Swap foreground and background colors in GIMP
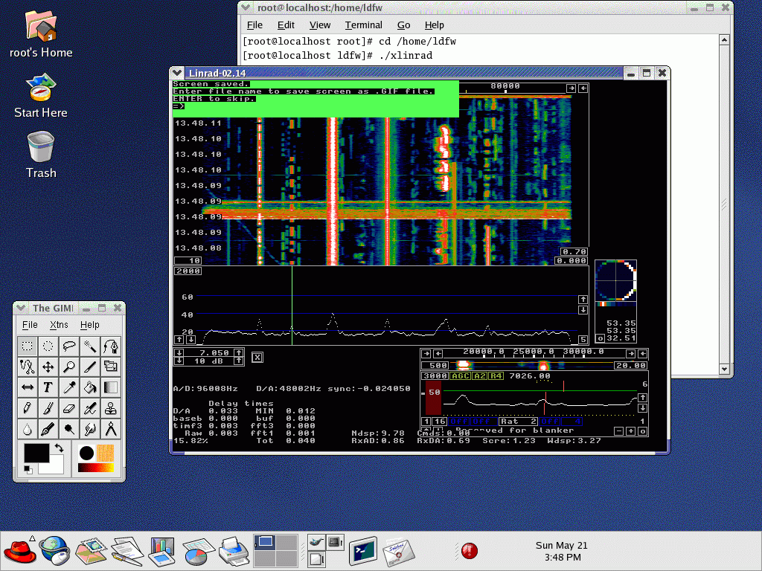Viewport: 762px width, 571px height. [59, 448]
